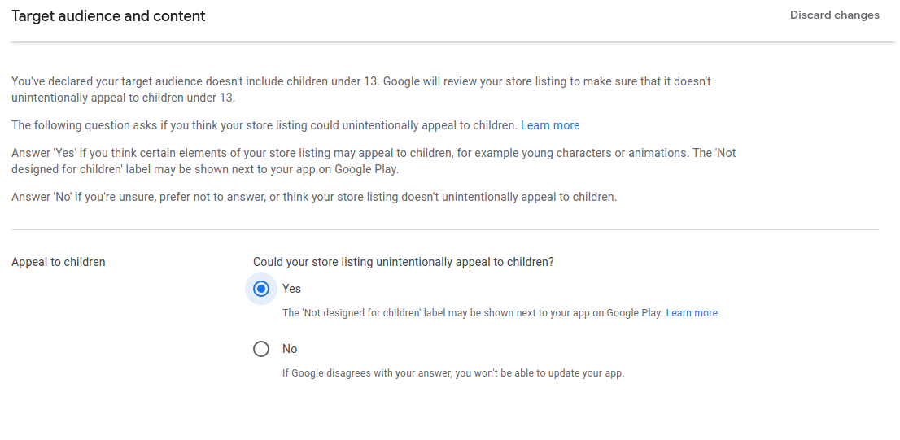Open Learn more link under Yes option

(692, 313)
